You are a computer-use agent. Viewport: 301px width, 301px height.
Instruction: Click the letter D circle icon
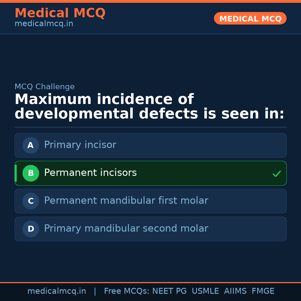(31, 229)
